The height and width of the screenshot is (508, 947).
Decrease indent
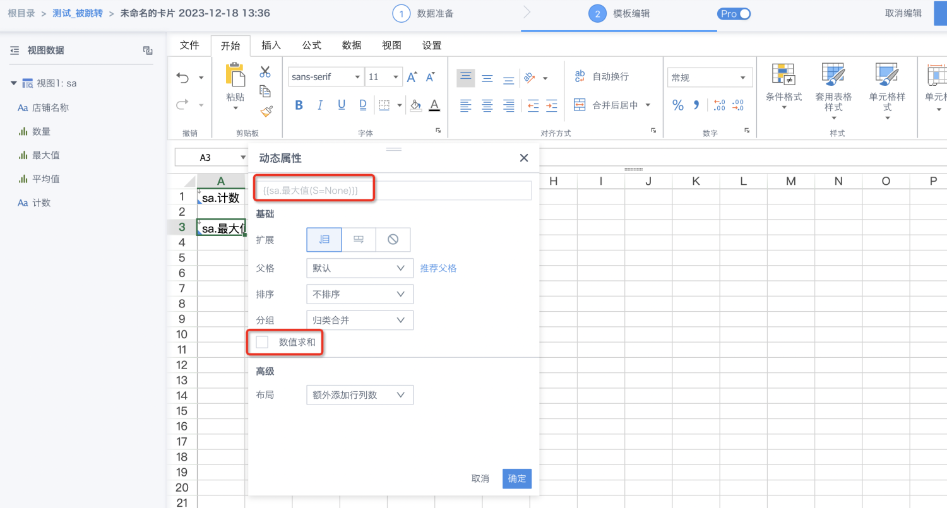[x=533, y=105]
